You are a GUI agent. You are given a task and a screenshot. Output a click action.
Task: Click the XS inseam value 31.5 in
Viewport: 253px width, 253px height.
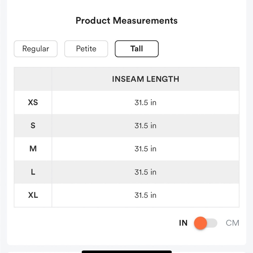[x=145, y=102]
